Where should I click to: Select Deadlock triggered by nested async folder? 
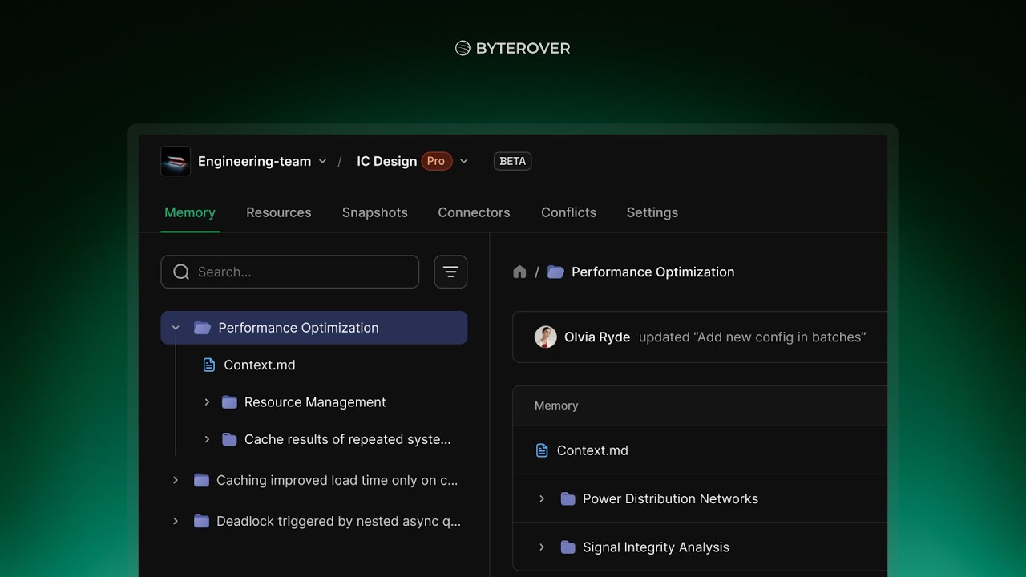pyautogui.click(x=338, y=521)
